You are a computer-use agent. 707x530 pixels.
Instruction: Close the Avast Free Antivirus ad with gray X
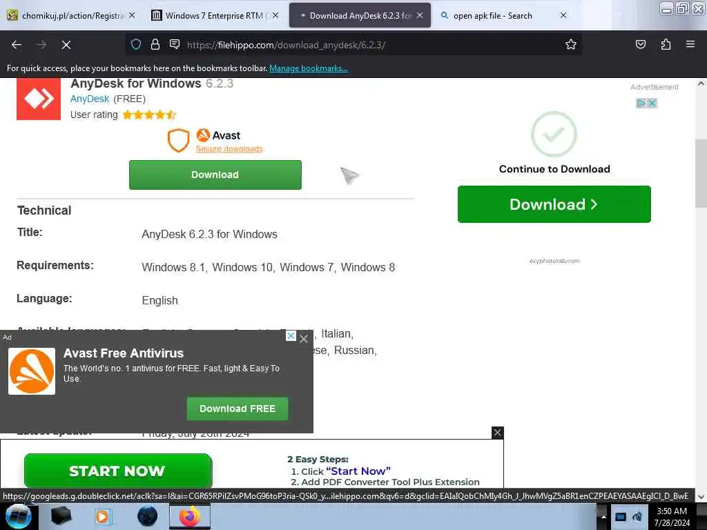coord(304,338)
